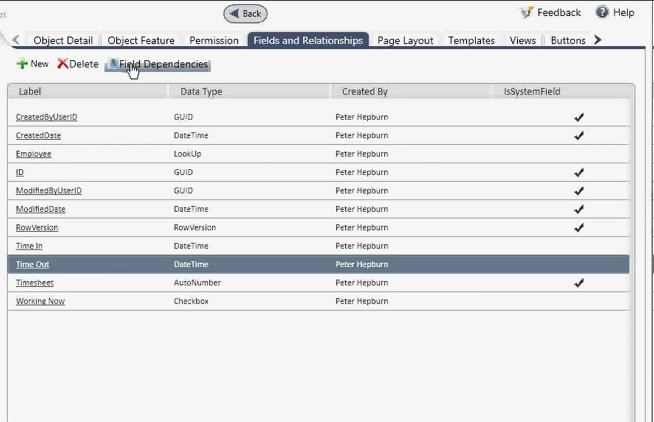The width and height of the screenshot is (654, 422).
Task: Open the Views tab
Action: (522, 40)
